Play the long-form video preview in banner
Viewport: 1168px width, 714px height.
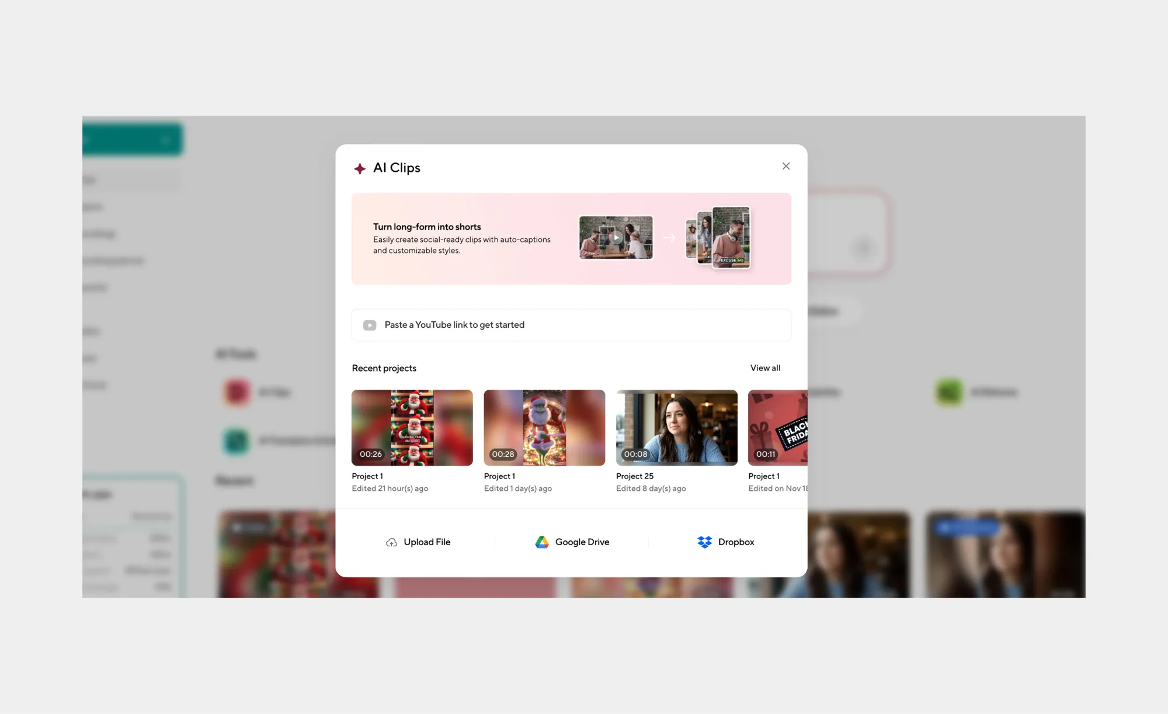(x=616, y=238)
